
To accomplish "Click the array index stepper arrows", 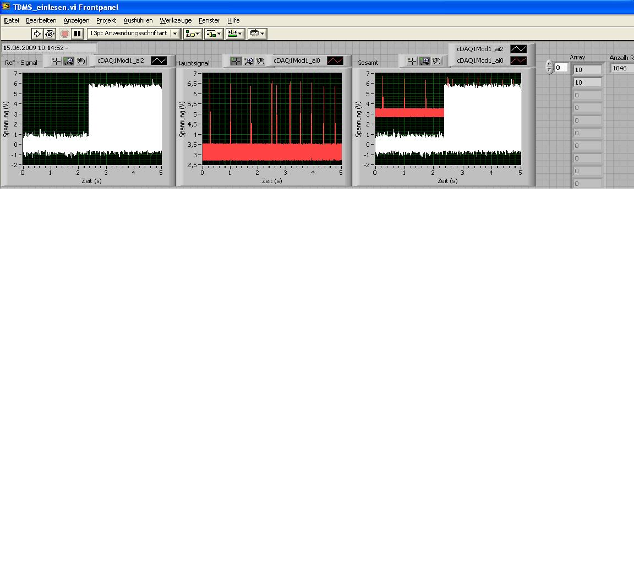I will [549, 67].
